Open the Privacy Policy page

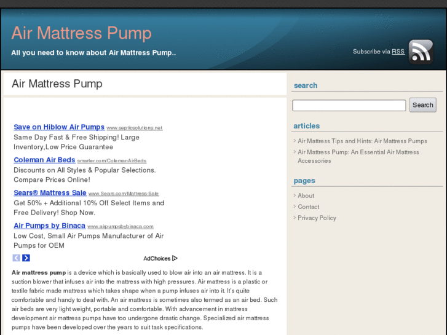pyautogui.click(x=317, y=218)
